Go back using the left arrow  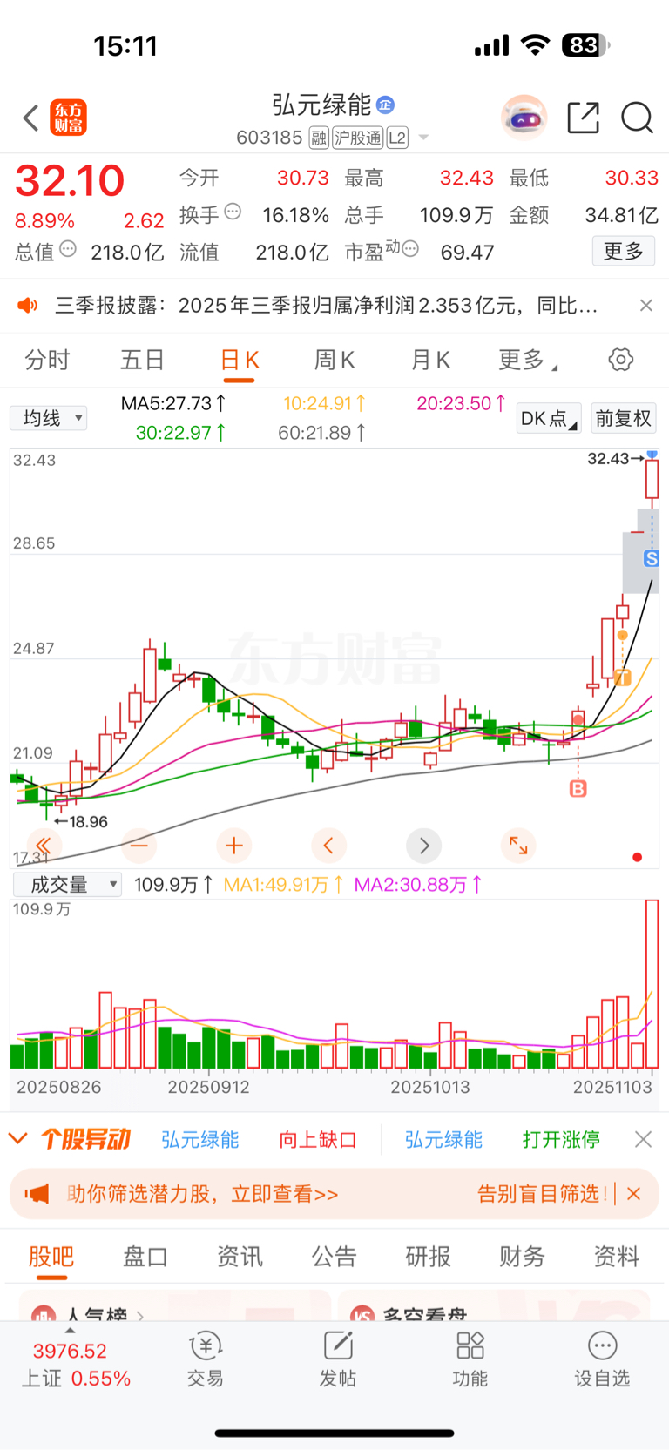(31, 118)
